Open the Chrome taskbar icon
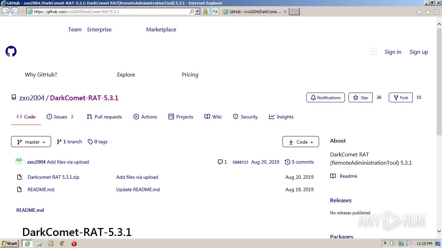Image resolution: width=442 pixels, height=248 pixels. pyautogui.click(x=62, y=244)
